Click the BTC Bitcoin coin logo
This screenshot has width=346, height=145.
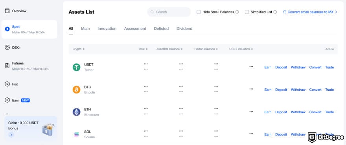click(77, 90)
